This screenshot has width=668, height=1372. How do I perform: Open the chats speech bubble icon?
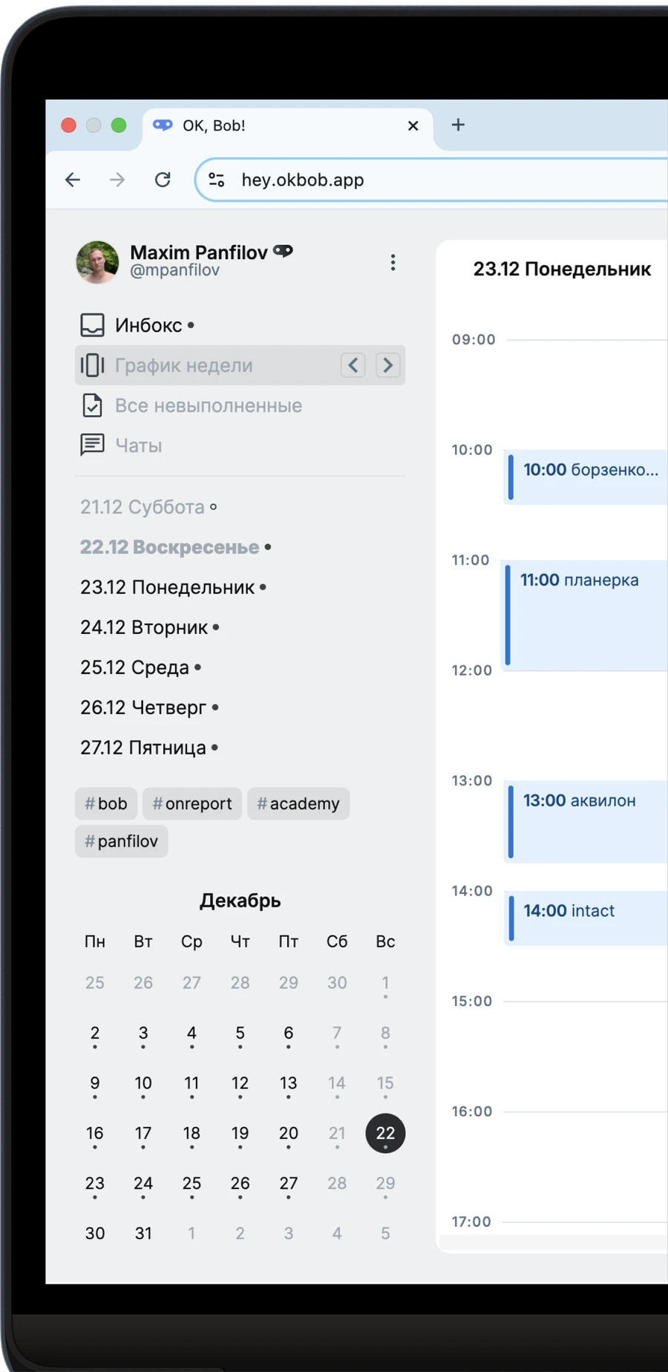92,445
